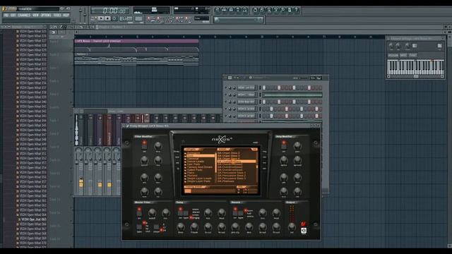Adjust PAN knob in channel settings window
Screen dimensions: 452x254
point(391,45)
